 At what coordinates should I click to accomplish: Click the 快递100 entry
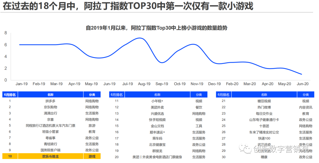coord(264,138)
